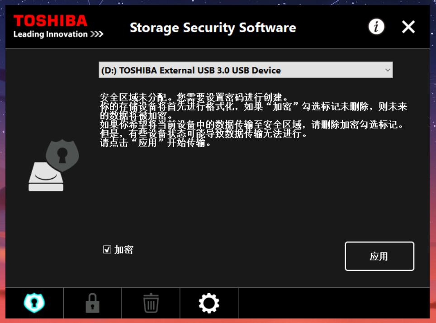The image size is (436, 323).
Task: Open the trash delete tab
Action: point(151,303)
